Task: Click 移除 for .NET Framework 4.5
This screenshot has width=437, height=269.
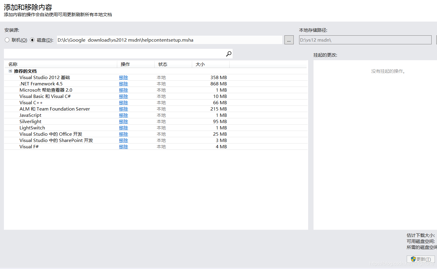Action: (x=123, y=84)
